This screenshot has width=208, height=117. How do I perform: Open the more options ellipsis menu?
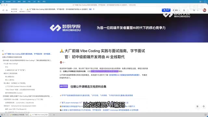(188, 10)
